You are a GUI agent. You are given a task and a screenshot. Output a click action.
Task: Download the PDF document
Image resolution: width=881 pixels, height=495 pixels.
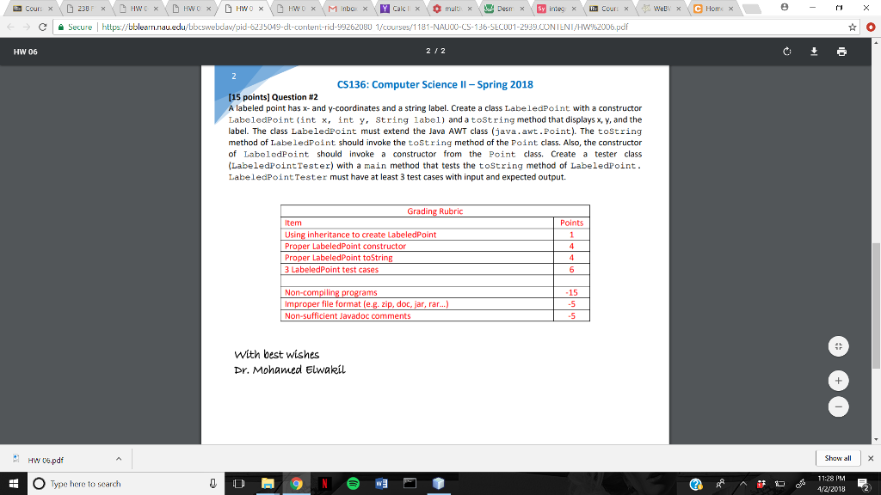point(814,52)
